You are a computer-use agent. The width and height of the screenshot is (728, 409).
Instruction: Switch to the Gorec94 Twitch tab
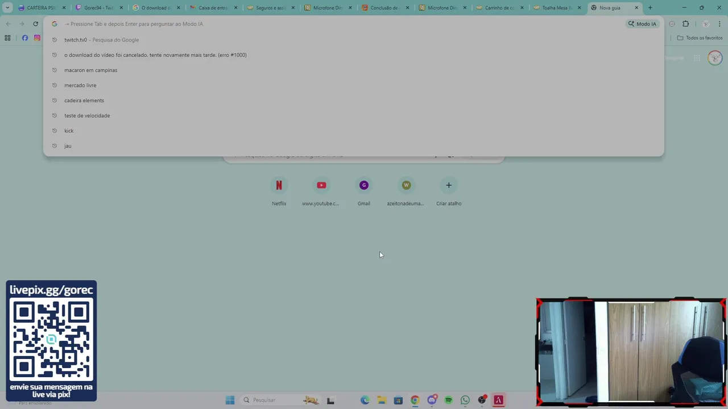pyautogui.click(x=99, y=8)
